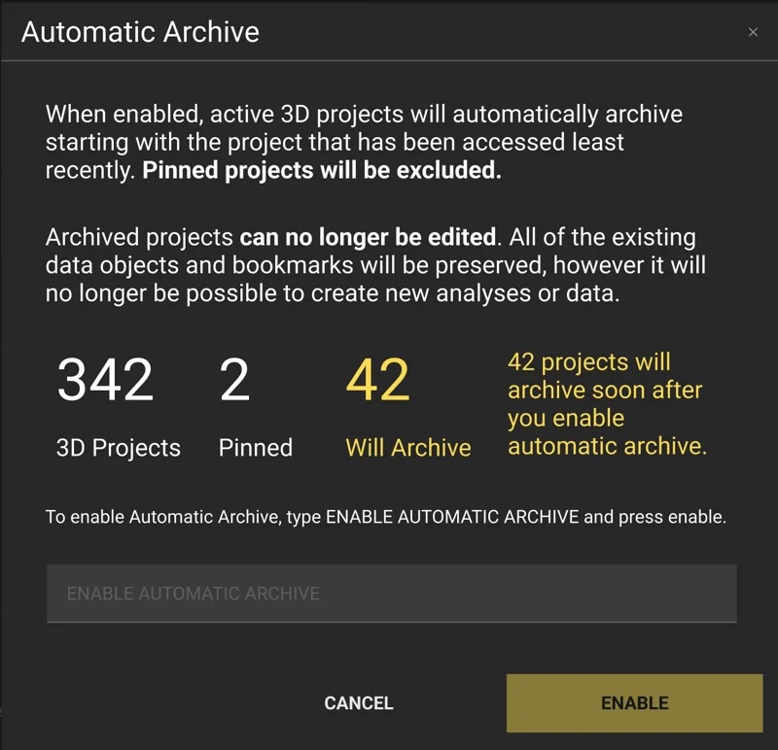
Task: Click the type ENABLE AUTOMATIC ARCHIVE instruction line
Action: click(x=385, y=517)
